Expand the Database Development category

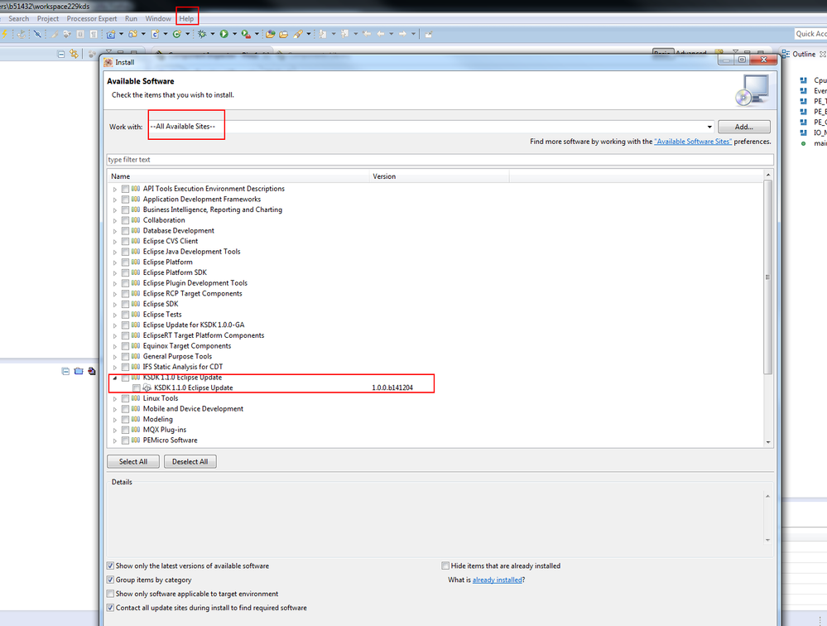(114, 231)
